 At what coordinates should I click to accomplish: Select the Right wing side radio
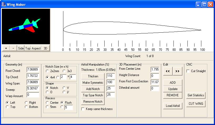pyautogui.click(x=26, y=103)
